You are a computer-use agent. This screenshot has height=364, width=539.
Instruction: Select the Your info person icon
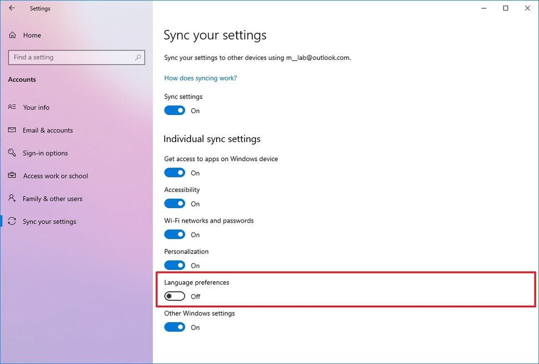point(12,107)
